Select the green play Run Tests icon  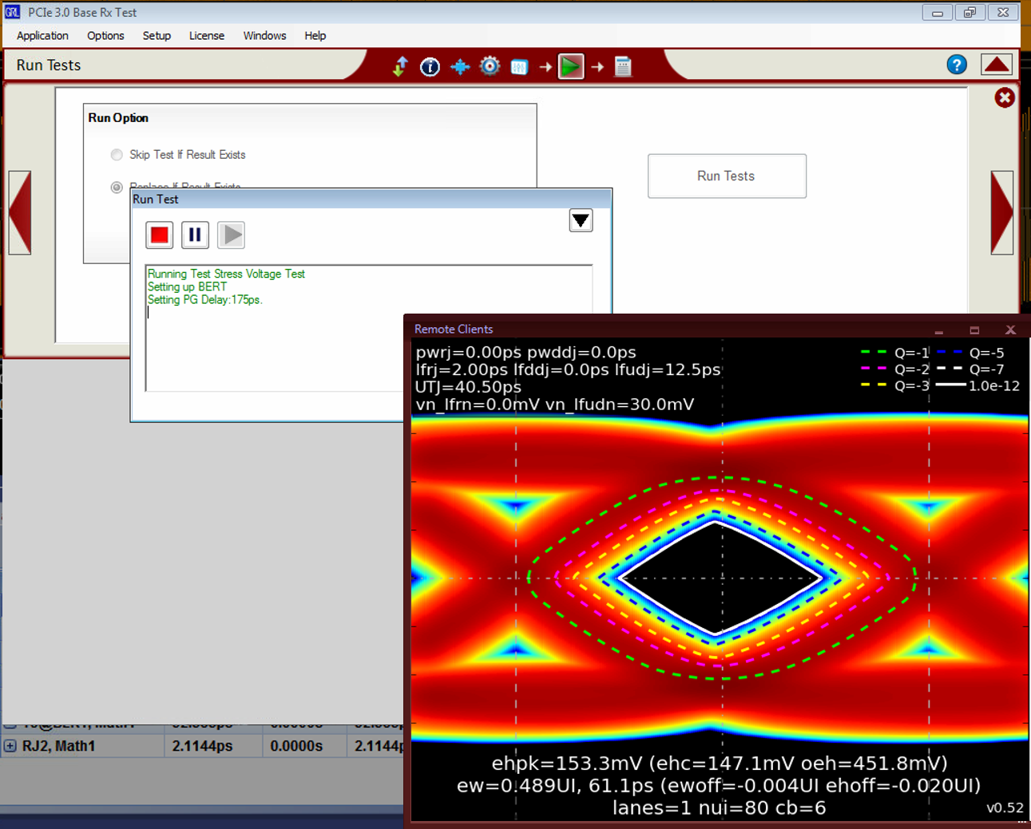point(570,67)
